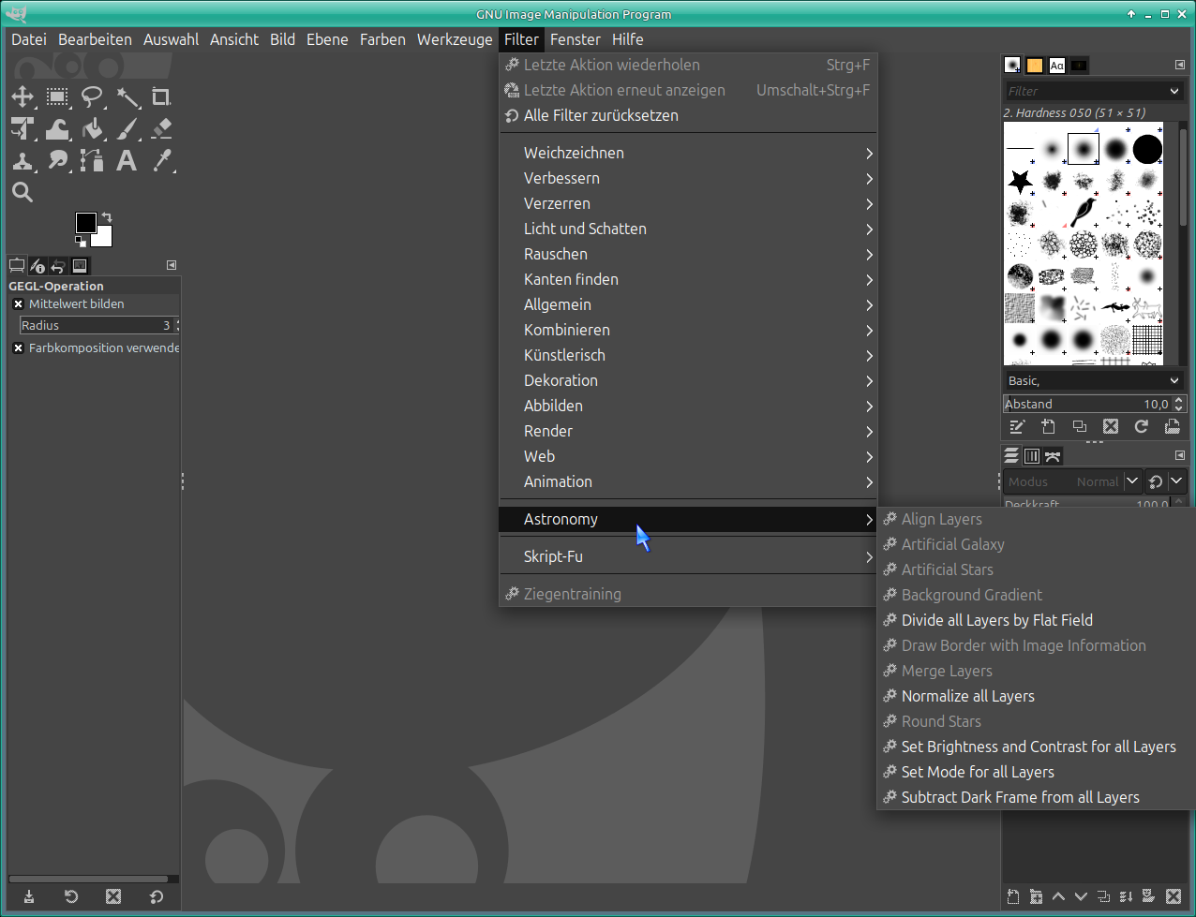
Task: Select the Eraser tool
Action: (161, 129)
